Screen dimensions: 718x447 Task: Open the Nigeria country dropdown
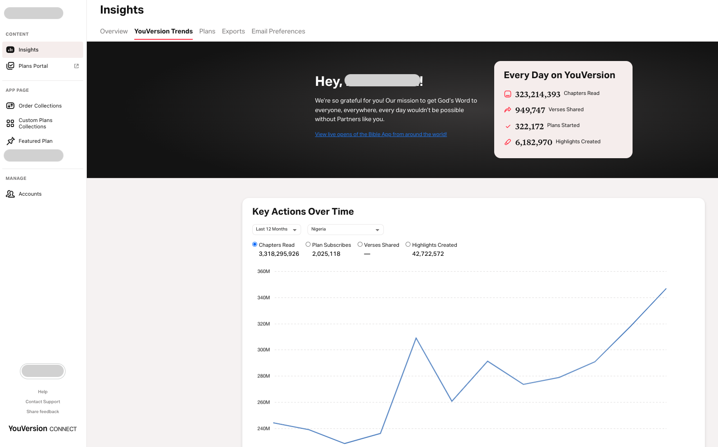pos(345,230)
